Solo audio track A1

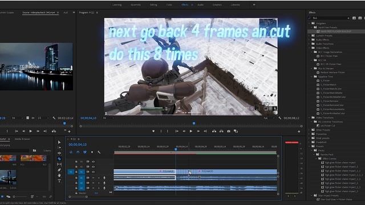coord(99,178)
